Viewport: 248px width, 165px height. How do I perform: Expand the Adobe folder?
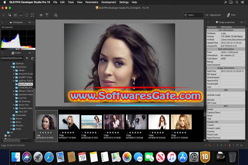14,70
